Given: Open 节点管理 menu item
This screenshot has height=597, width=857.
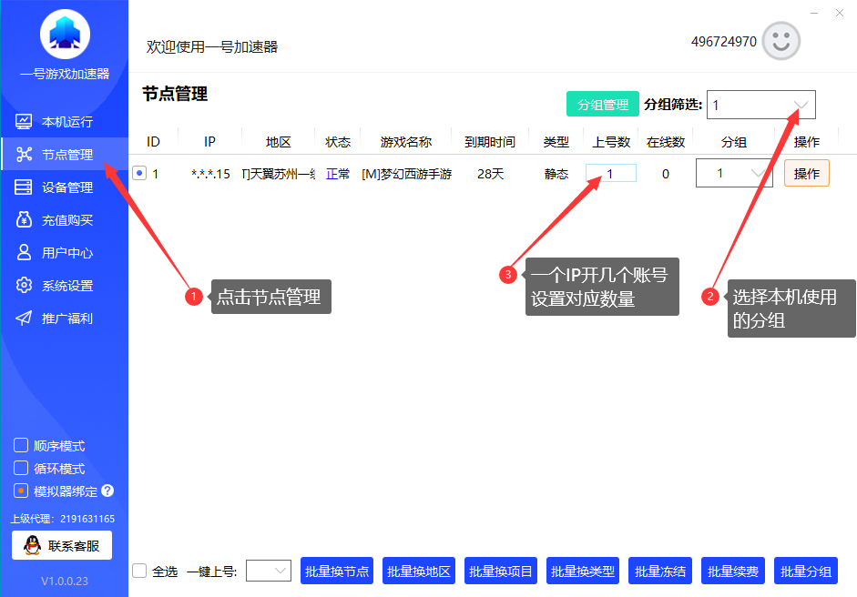Looking at the screenshot, I should (x=65, y=155).
